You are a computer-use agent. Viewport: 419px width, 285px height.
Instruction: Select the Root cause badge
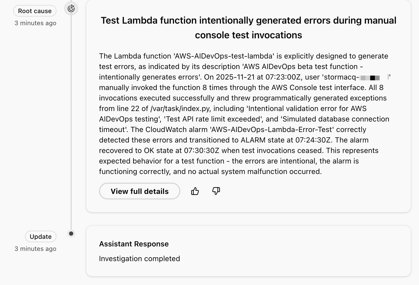coord(35,11)
